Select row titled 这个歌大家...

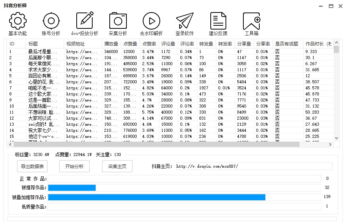[x=170, y=94]
